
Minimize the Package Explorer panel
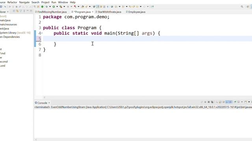click(28, 11)
